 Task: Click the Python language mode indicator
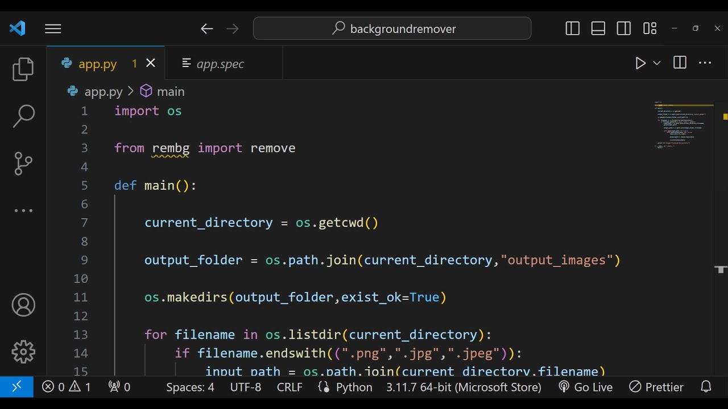tap(346, 387)
